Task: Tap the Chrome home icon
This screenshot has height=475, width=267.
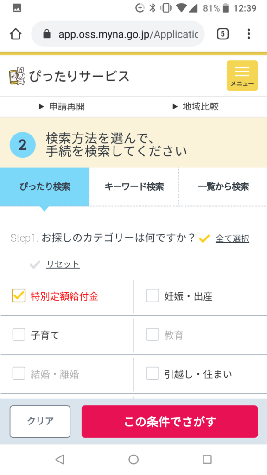Action: click(x=16, y=34)
